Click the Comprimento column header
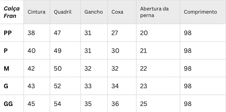Screen dimensions: 226x112 pyautogui.click(x=200, y=12)
